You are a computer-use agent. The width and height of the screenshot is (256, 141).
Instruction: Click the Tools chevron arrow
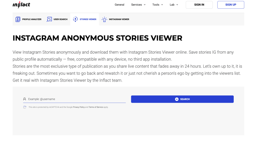coord(162,5)
